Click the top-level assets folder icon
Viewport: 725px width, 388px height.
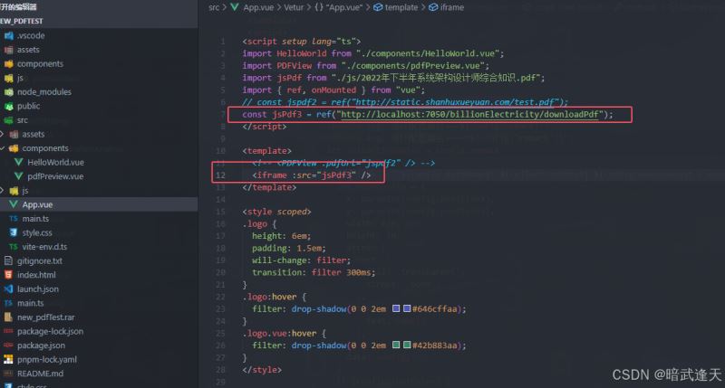click(x=8, y=50)
